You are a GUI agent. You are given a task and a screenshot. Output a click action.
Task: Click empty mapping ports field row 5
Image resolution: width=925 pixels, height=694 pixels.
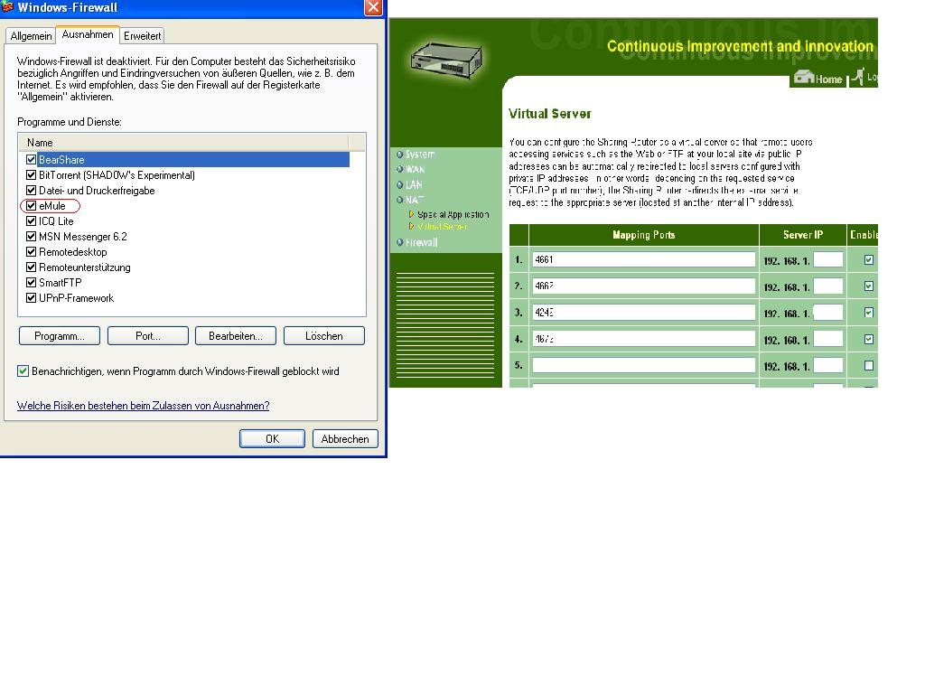(643, 365)
